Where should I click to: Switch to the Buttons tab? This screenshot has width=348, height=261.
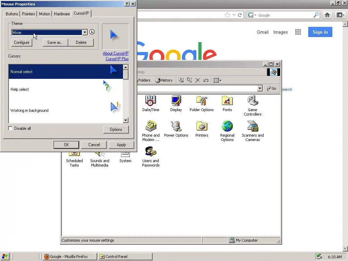click(12, 14)
